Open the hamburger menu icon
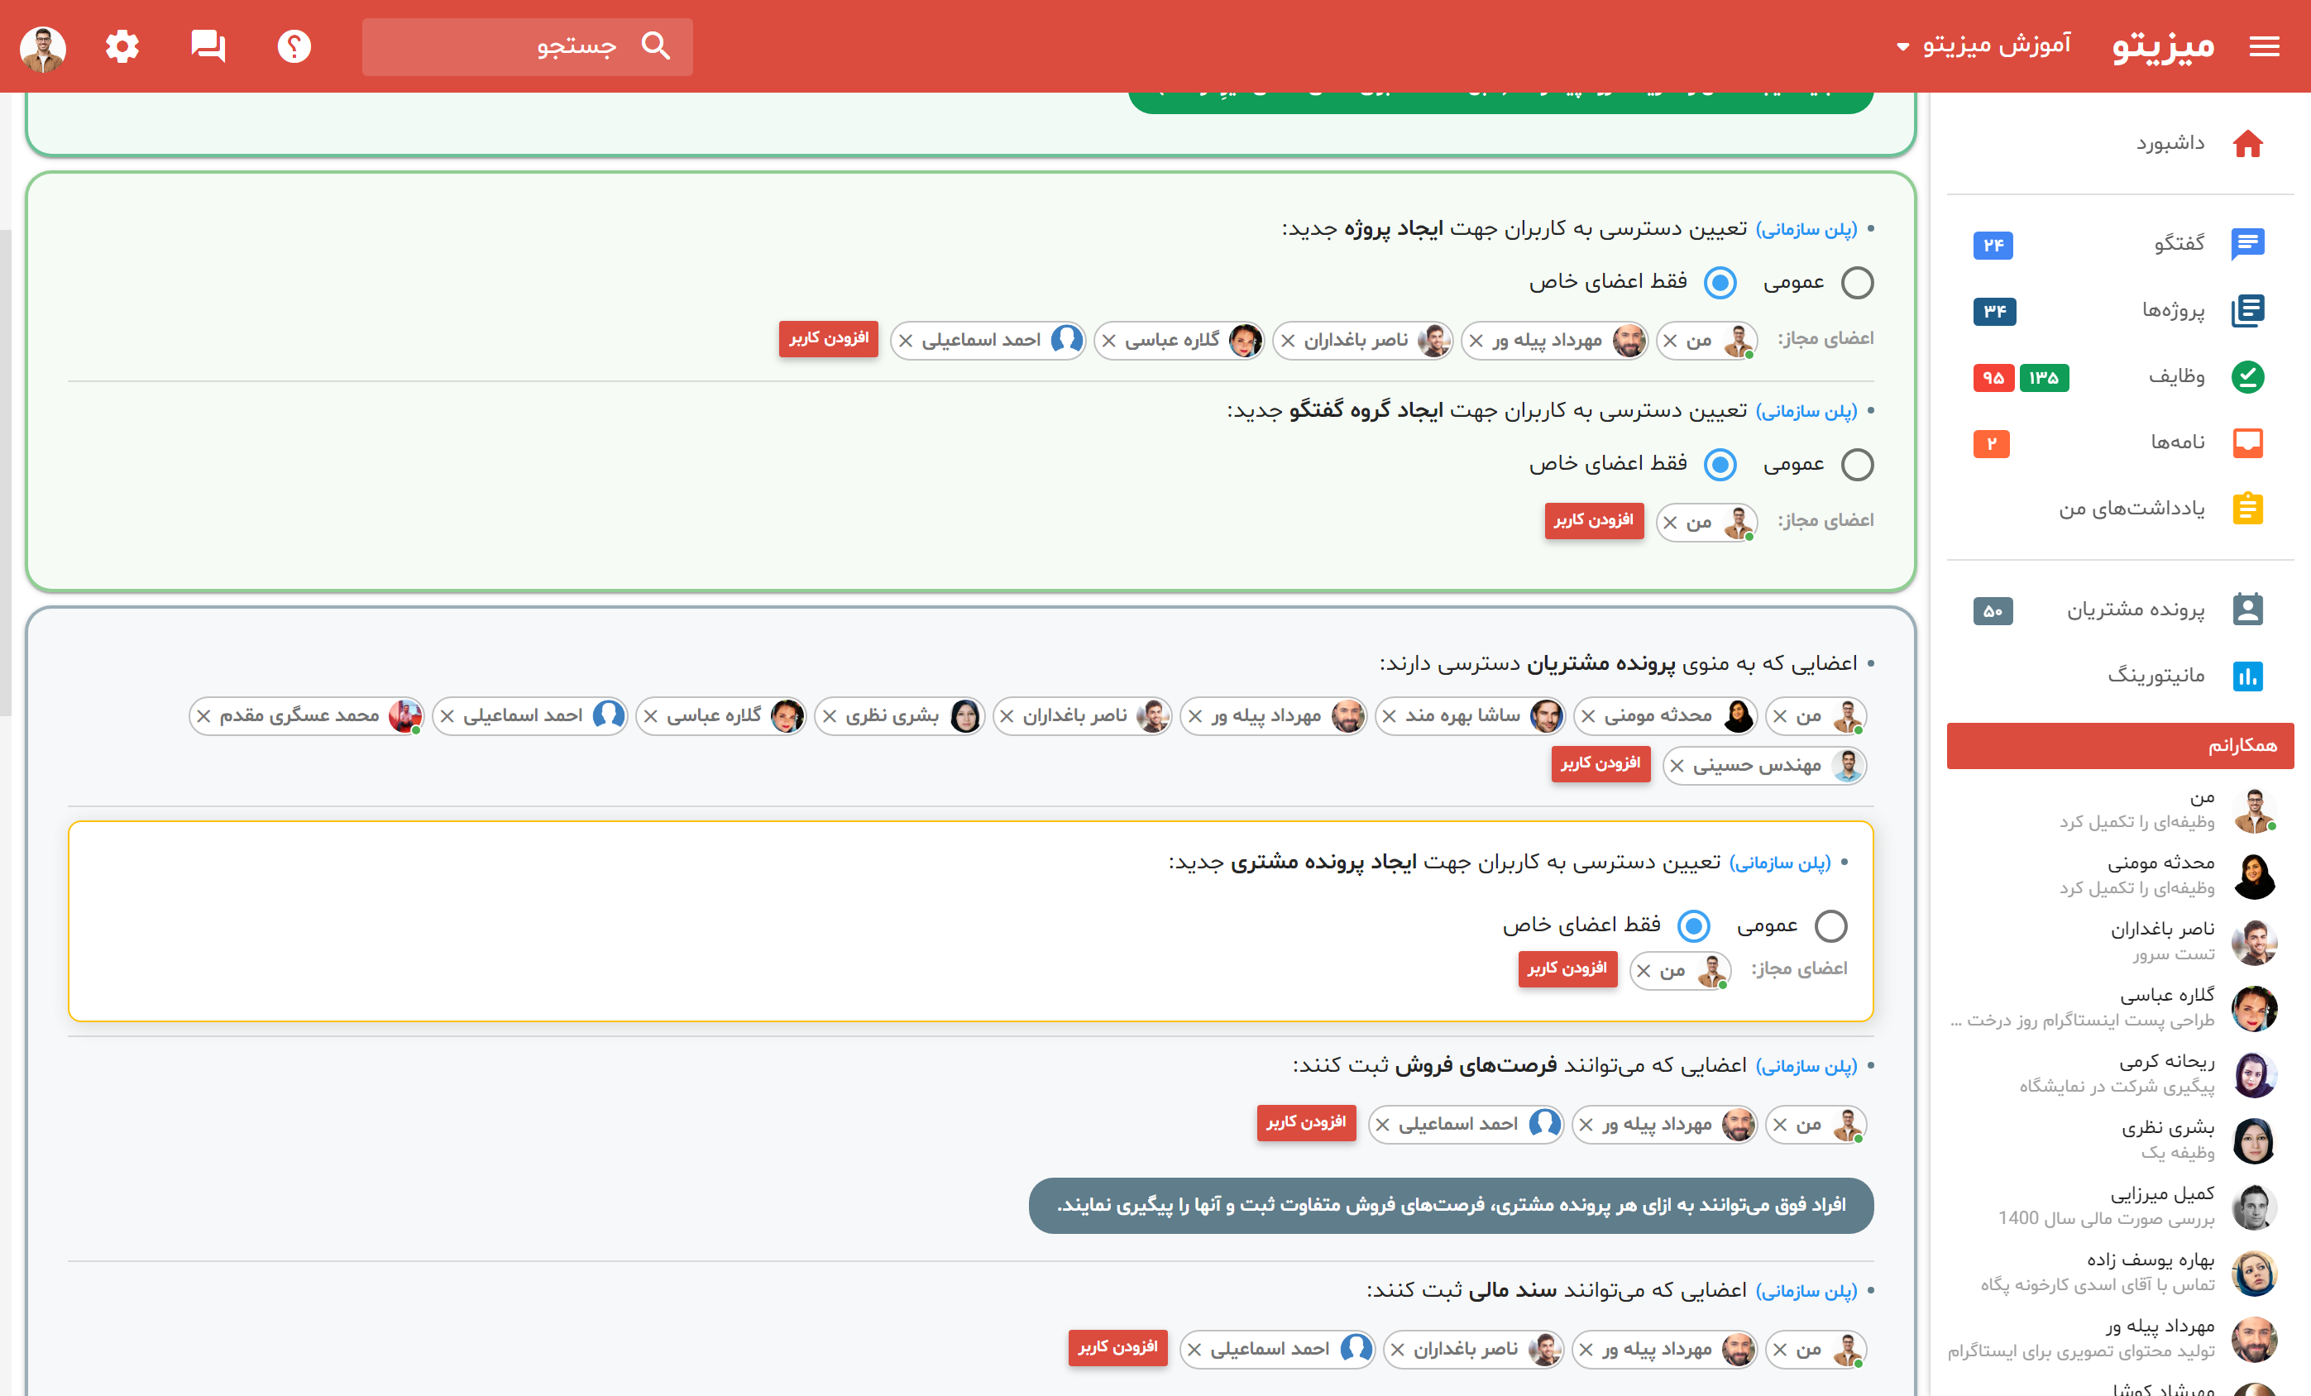This screenshot has width=2311, height=1396. click(2264, 46)
